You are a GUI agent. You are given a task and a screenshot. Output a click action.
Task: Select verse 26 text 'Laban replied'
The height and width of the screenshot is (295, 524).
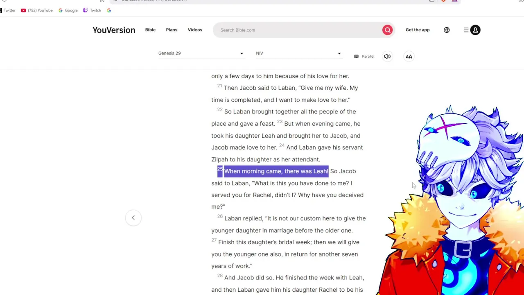[x=244, y=218]
